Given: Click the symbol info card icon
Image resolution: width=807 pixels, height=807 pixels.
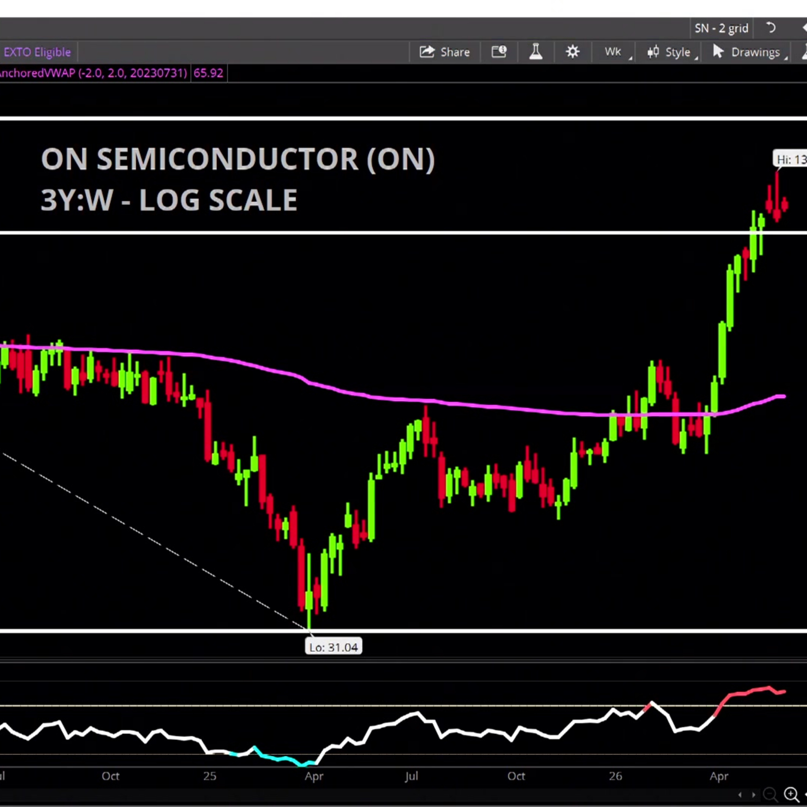Looking at the screenshot, I should tap(499, 52).
